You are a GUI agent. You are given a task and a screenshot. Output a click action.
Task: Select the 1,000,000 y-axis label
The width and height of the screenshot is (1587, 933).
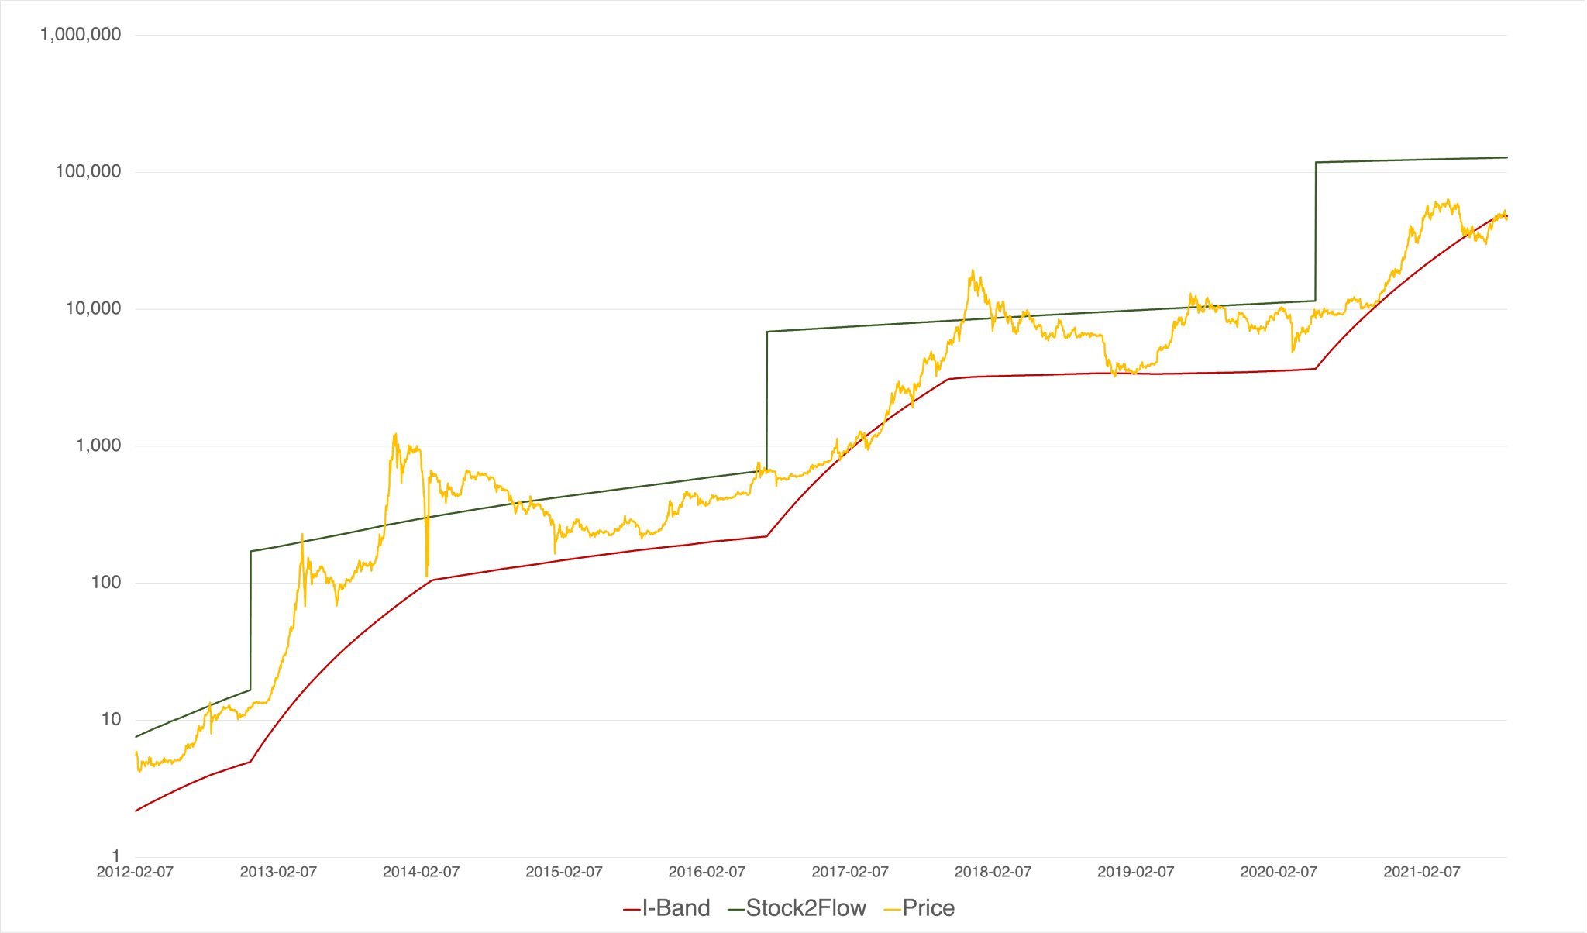coord(81,34)
